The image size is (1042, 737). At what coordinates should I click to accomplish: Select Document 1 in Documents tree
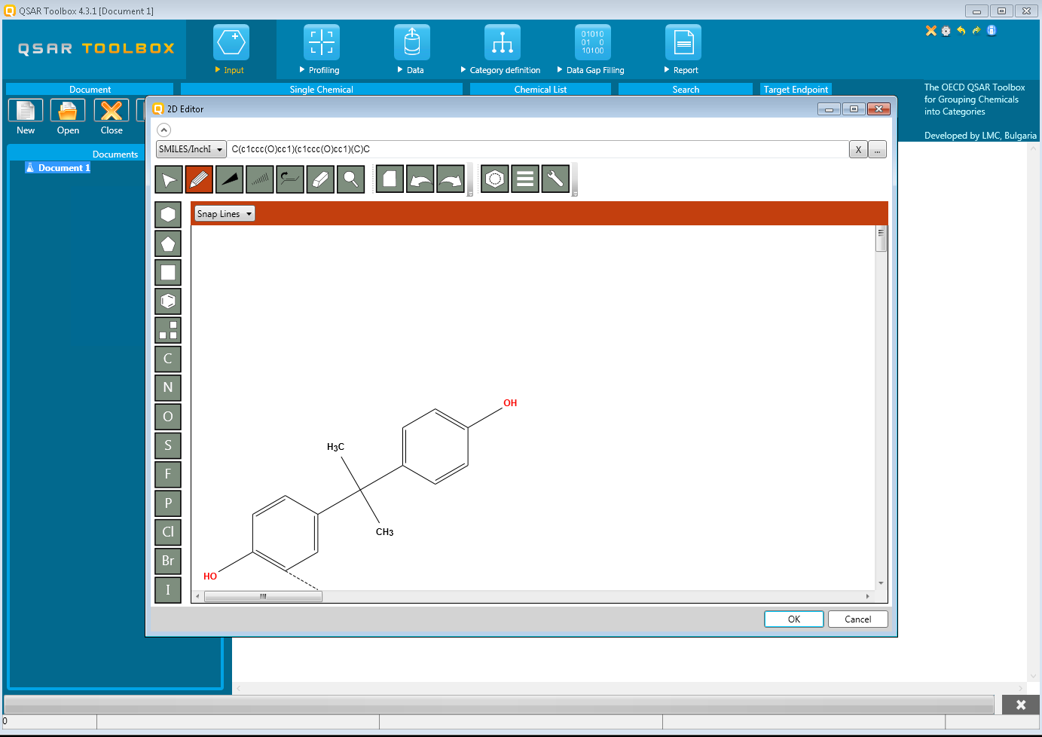pos(58,168)
